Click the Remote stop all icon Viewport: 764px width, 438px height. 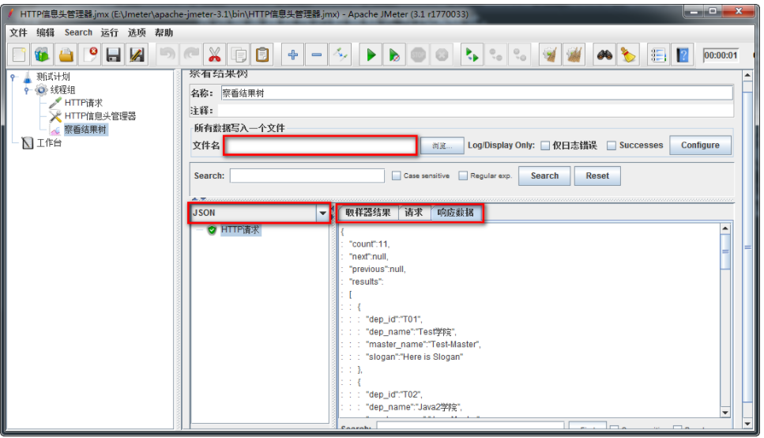click(495, 55)
